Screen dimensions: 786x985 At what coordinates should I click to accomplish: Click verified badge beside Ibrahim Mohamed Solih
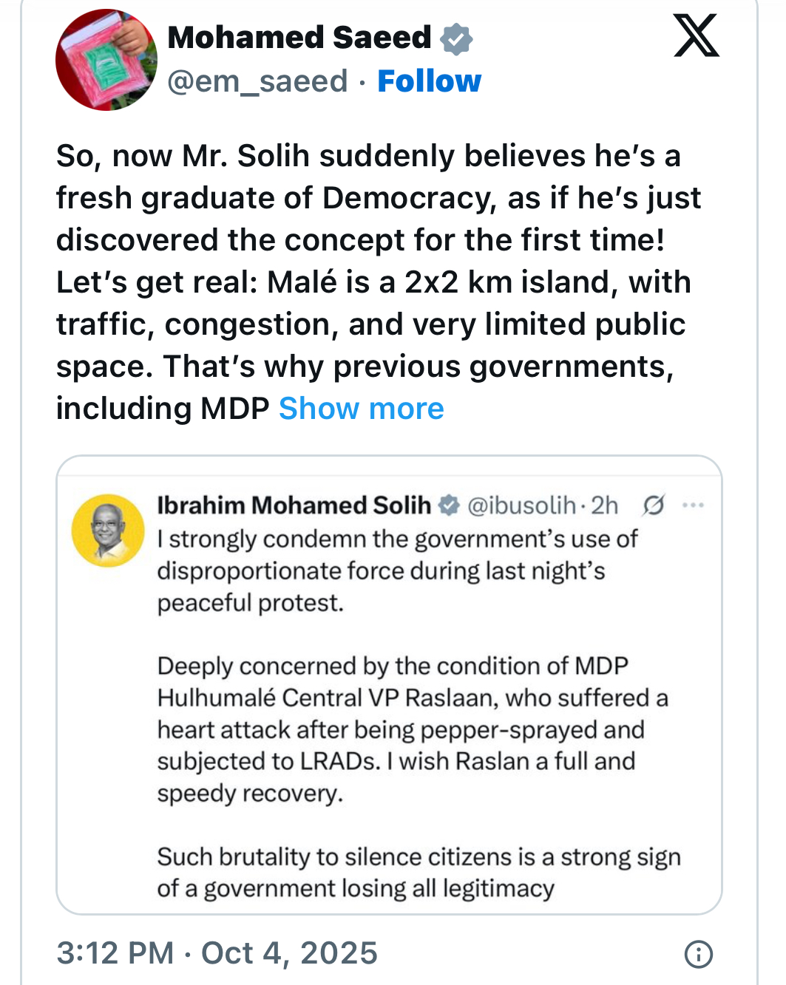449,505
